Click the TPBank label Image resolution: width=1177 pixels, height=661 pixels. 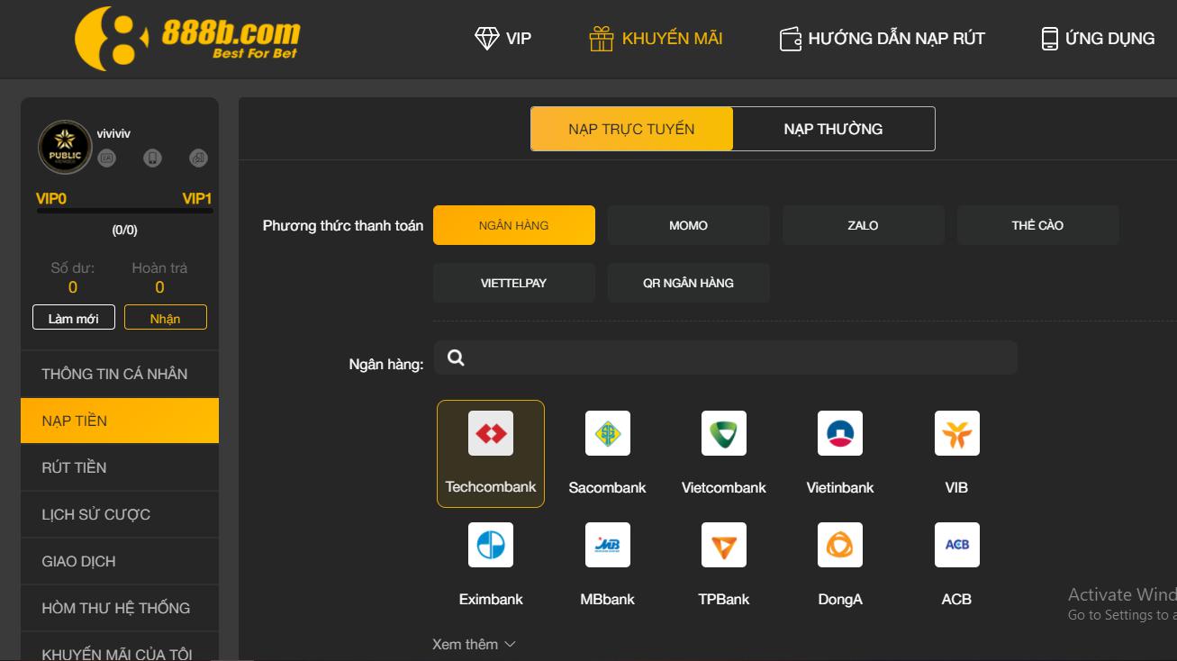[724, 599]
